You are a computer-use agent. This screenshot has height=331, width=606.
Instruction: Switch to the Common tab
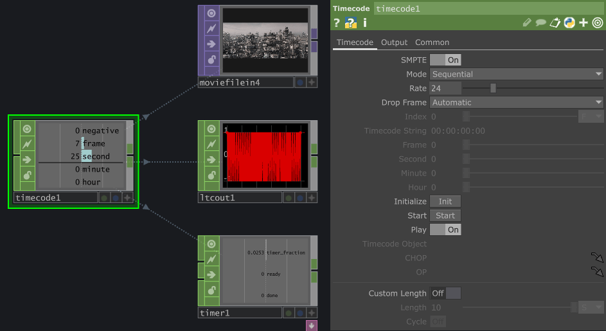tap(432, 42)
